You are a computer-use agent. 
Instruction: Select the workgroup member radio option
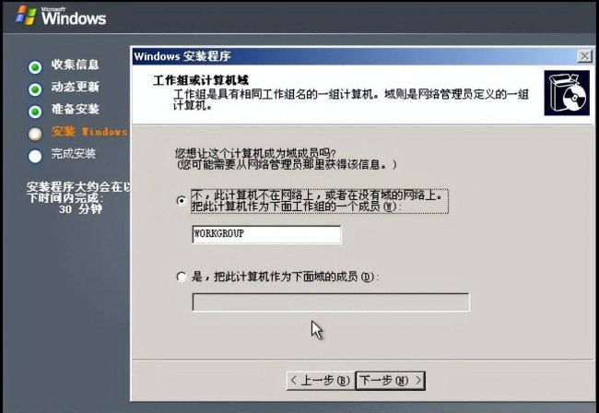[x=182, y=200]
